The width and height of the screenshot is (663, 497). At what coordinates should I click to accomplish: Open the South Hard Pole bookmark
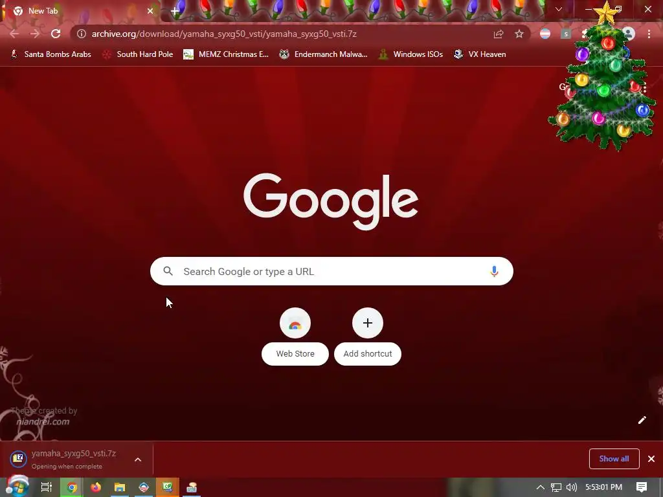(138, 54)
